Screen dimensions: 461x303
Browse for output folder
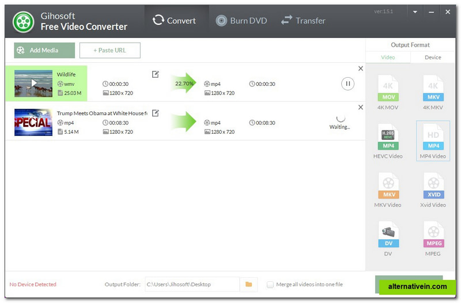tap(248, 284)
